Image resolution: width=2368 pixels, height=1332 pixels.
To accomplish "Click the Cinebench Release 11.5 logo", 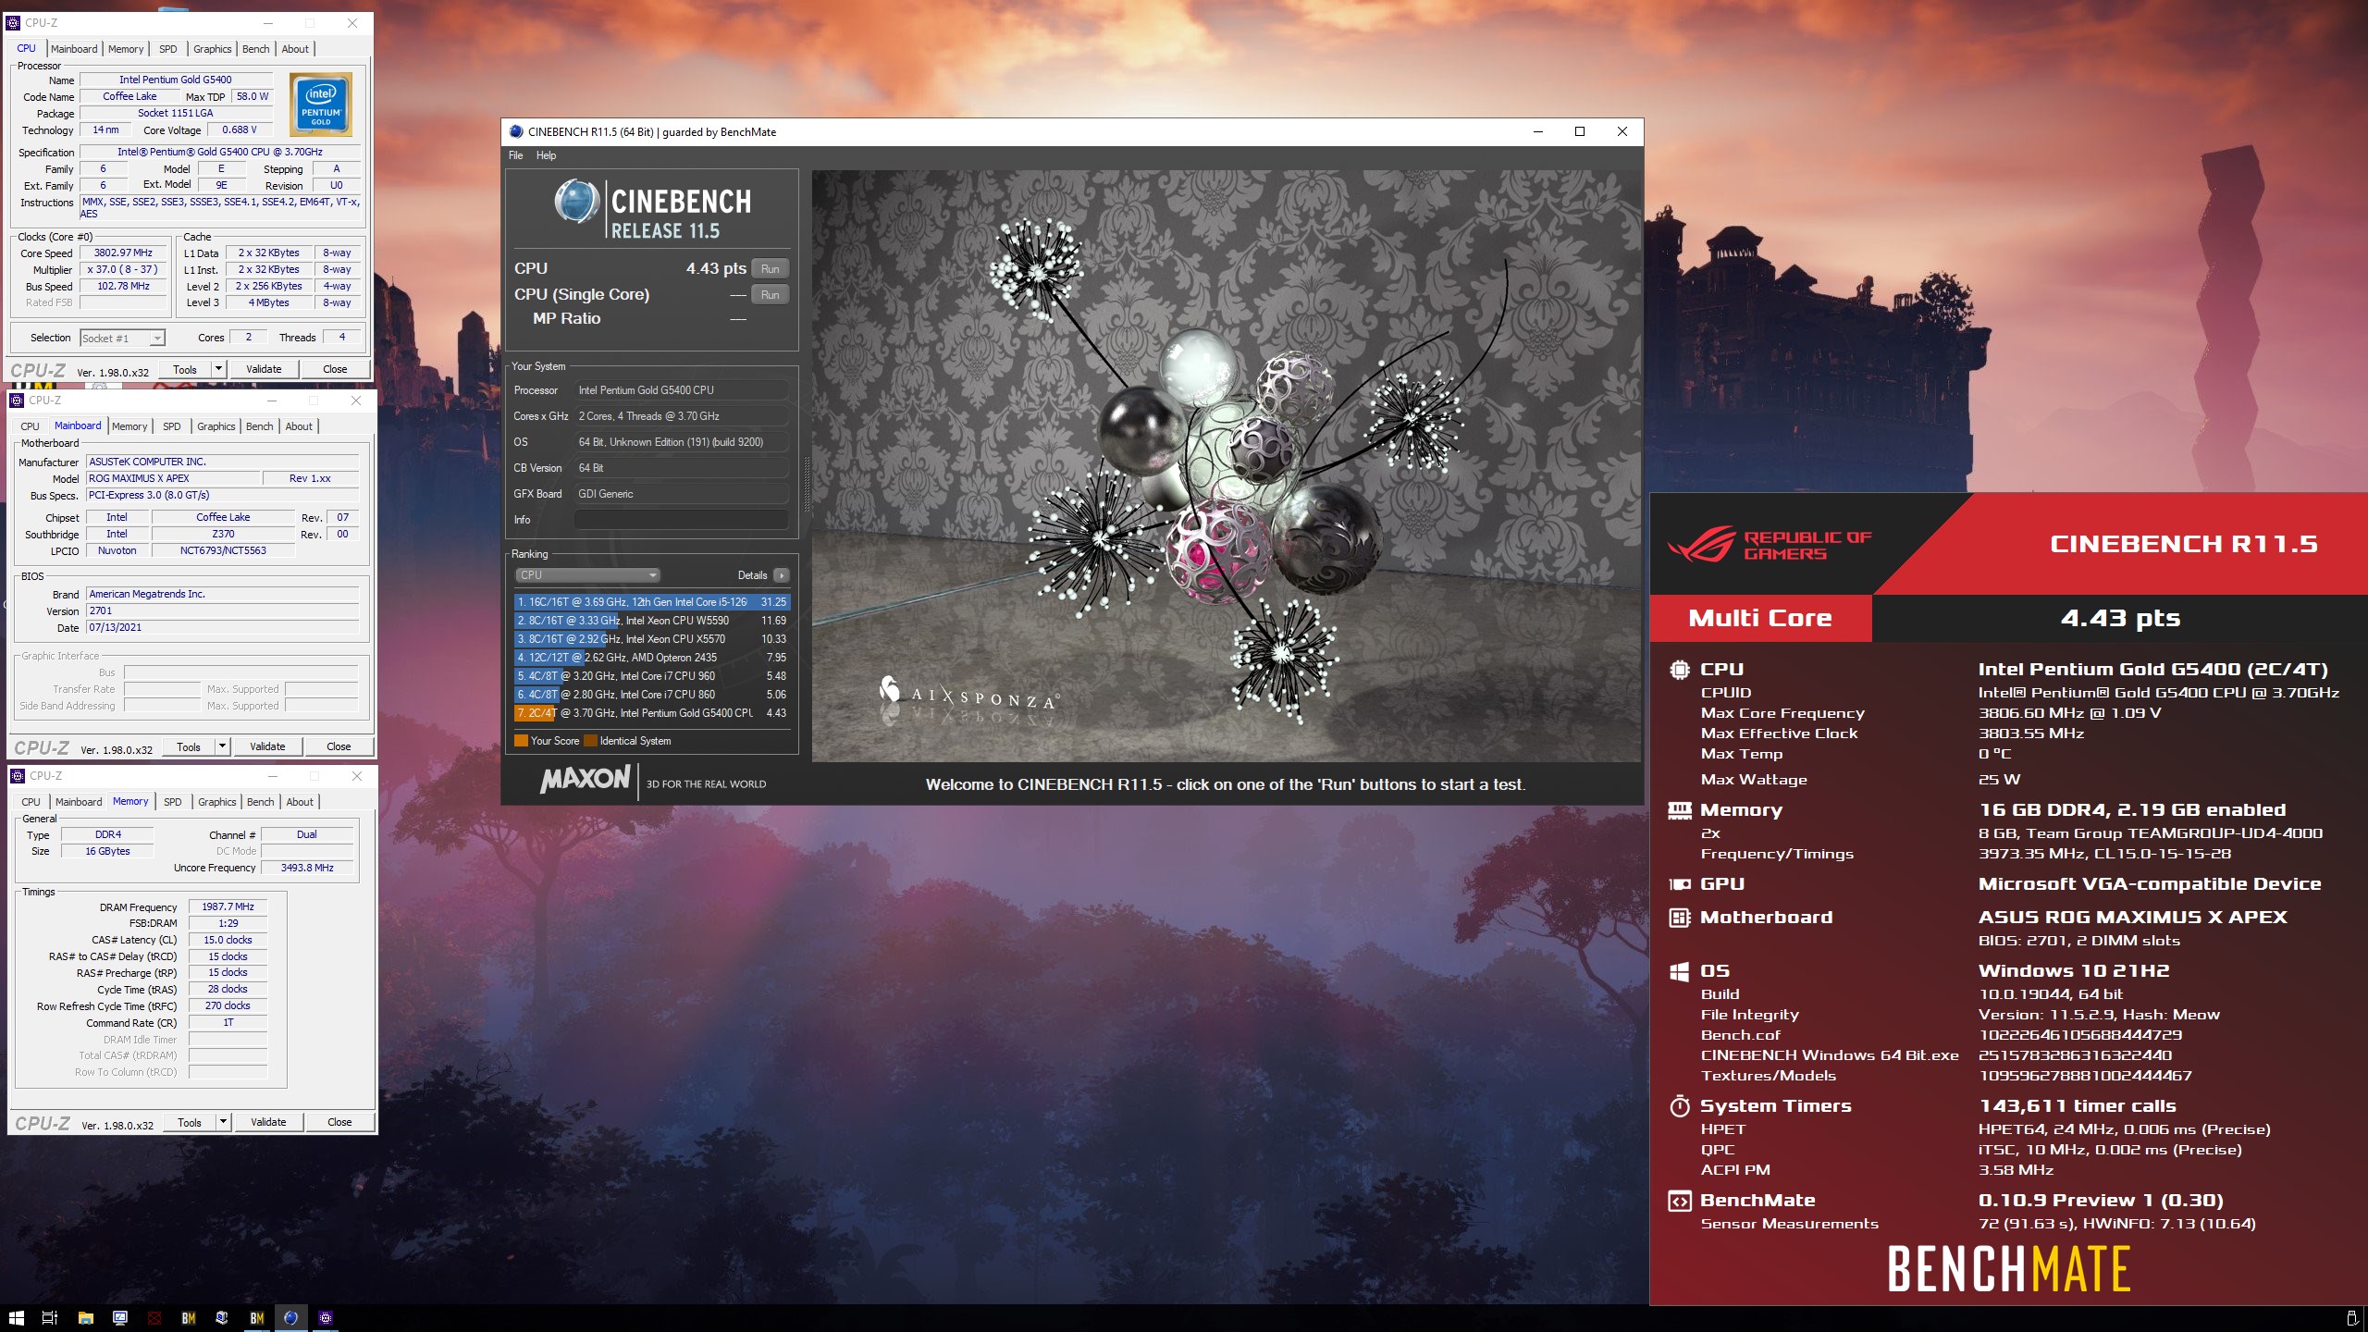I will (x=653, y=209).
